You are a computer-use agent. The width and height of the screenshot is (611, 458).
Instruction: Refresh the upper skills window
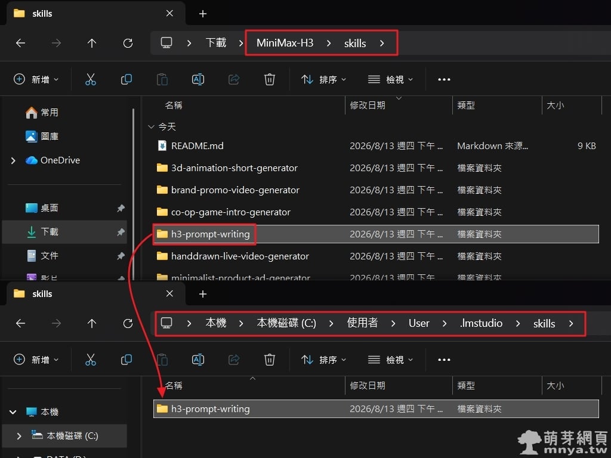click(x=128, y=43)
